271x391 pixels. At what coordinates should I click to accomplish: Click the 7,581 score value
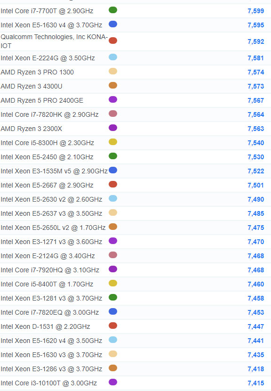point(256,58)
